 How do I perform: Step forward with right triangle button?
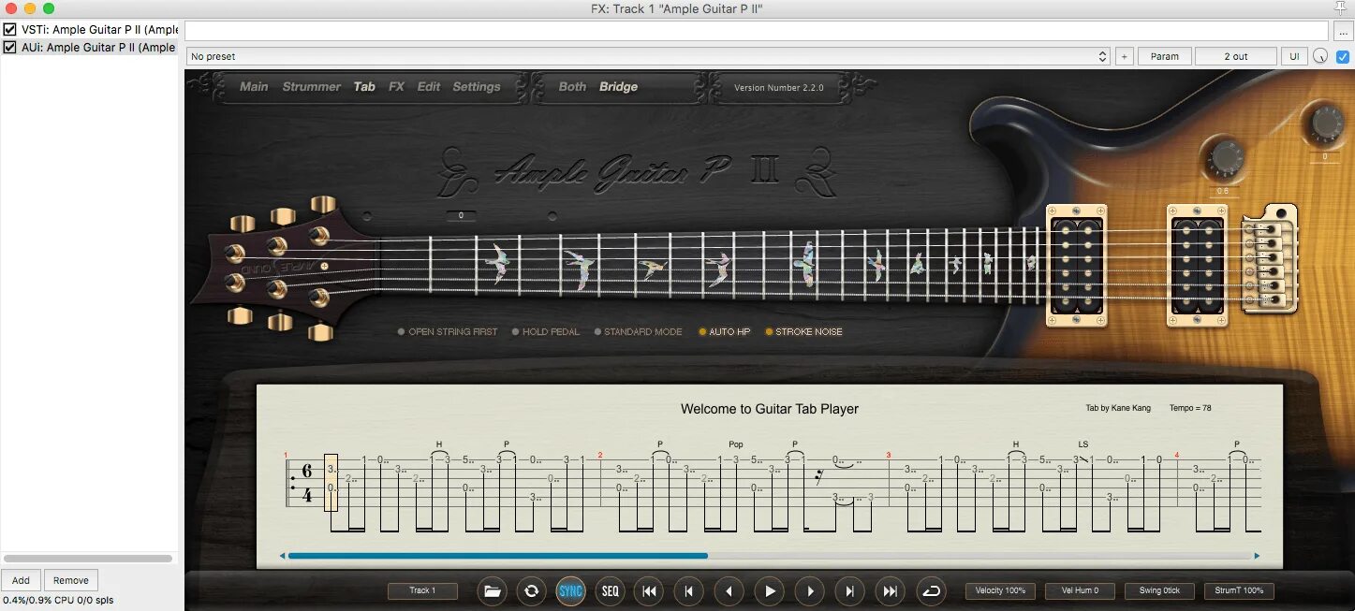[x=809, y=590]
